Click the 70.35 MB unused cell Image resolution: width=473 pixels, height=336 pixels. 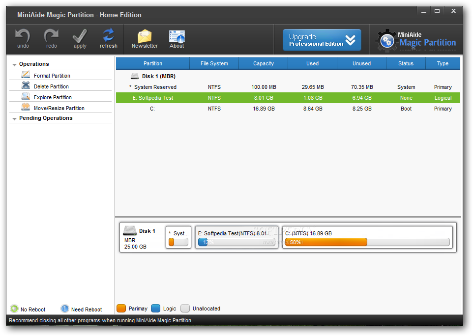362,87
